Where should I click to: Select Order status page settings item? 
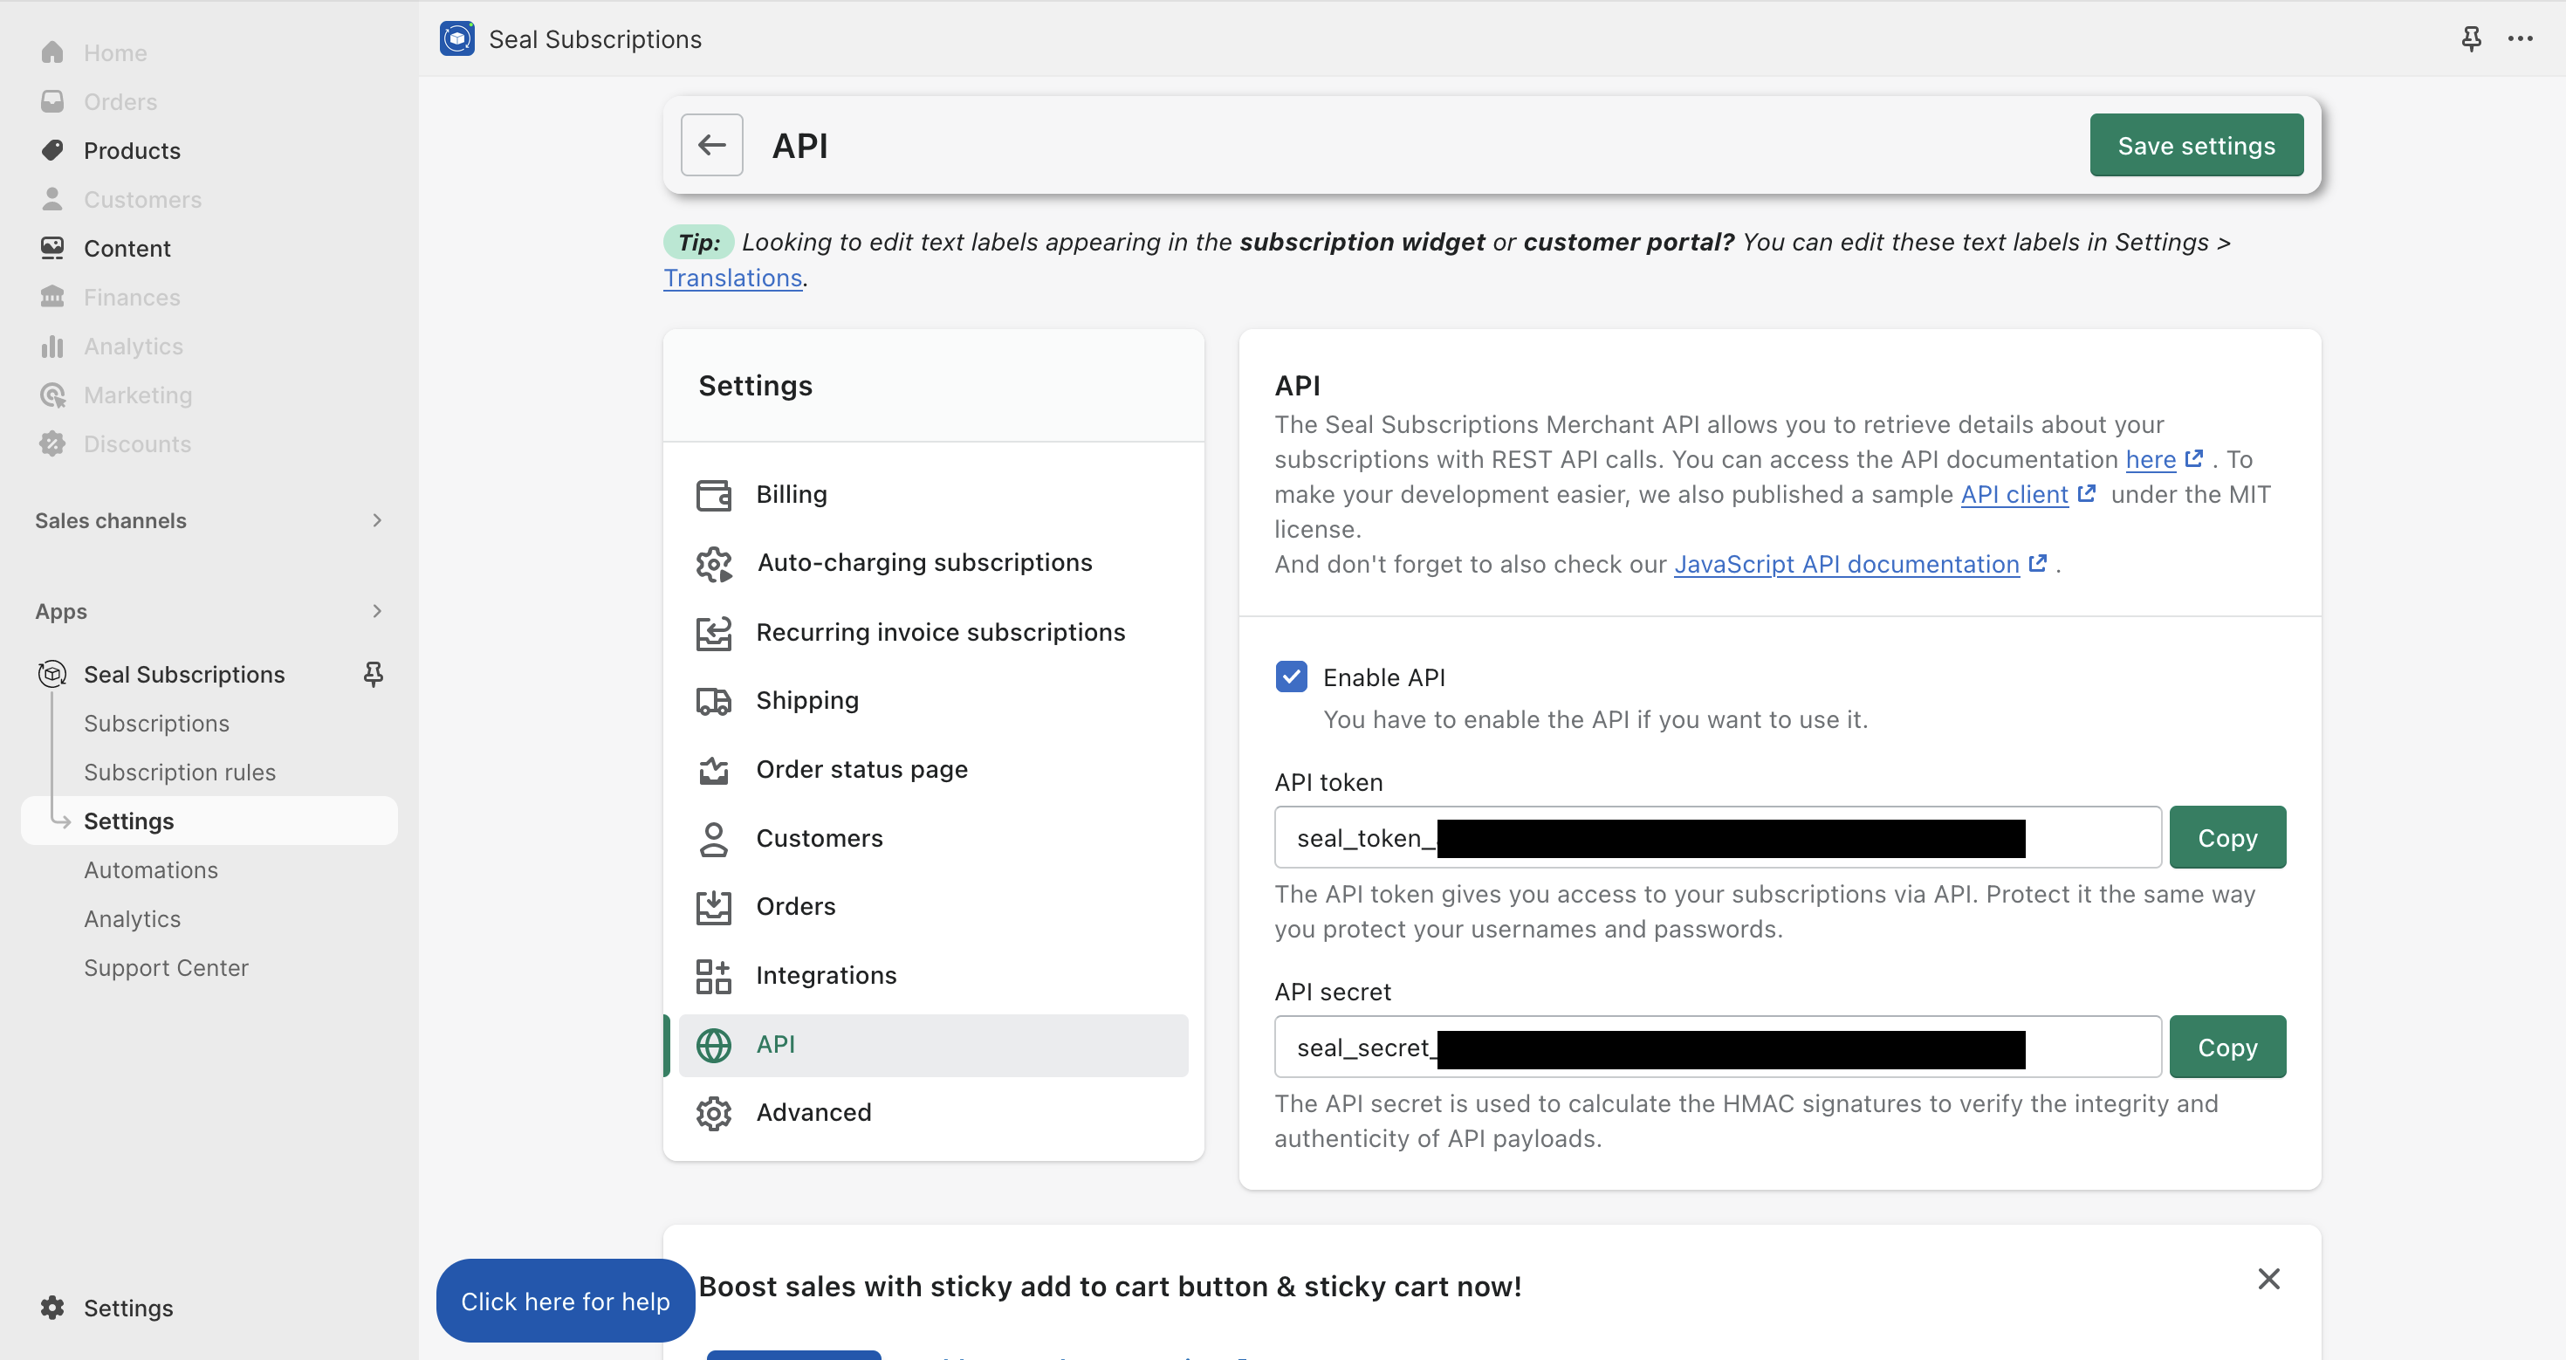pos(861,769)
